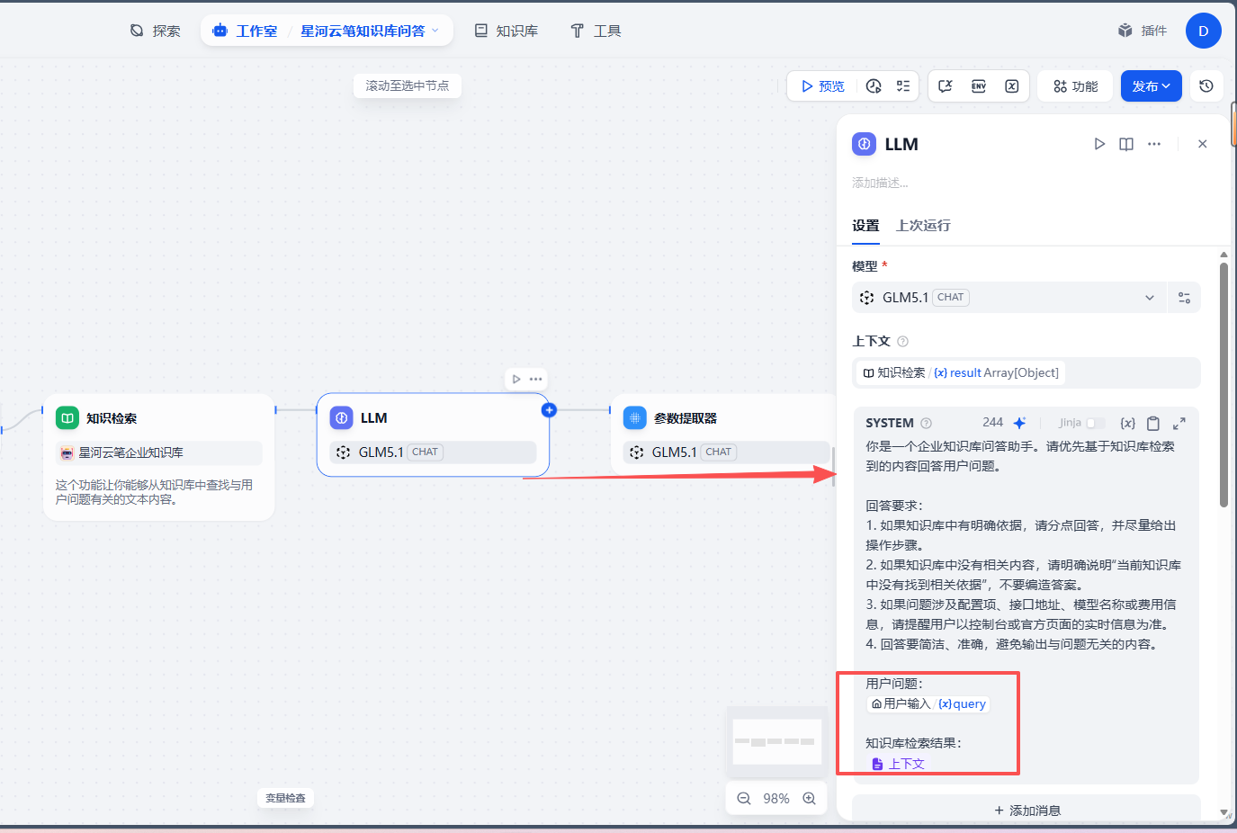Image resolution: width=1237 pixels, height=833 pixels.
Task: Toggle the Jinja switch
Action: click(1095, 423)
